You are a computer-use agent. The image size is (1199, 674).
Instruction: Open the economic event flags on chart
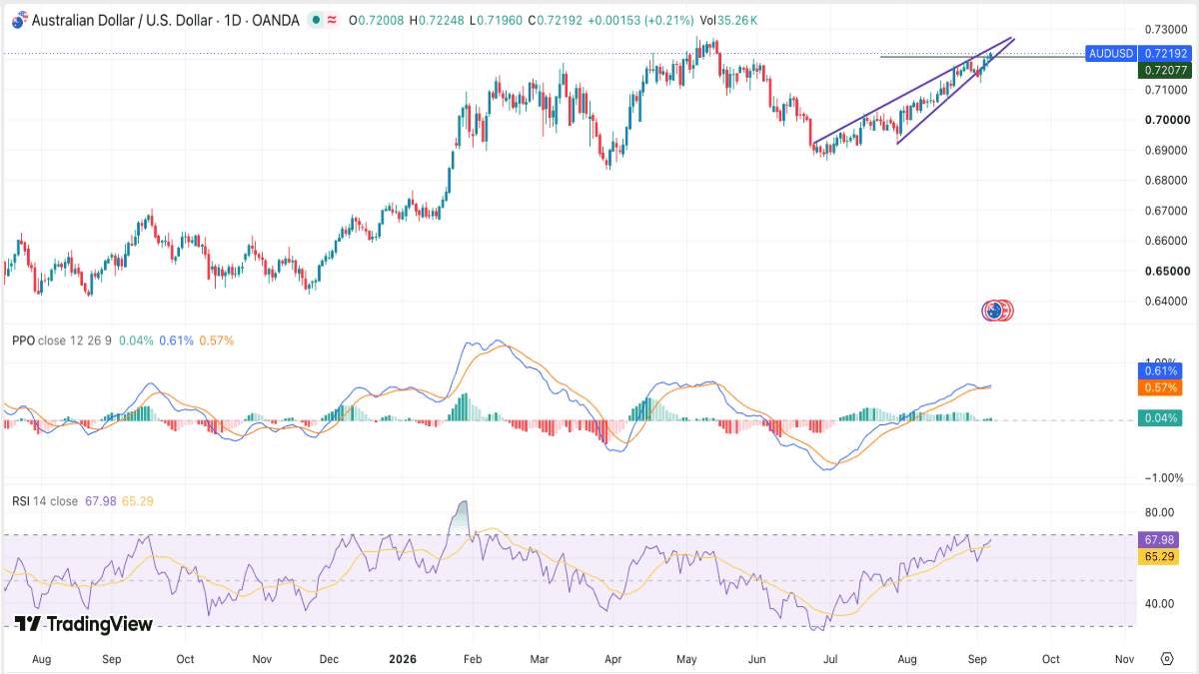(998, 311)
